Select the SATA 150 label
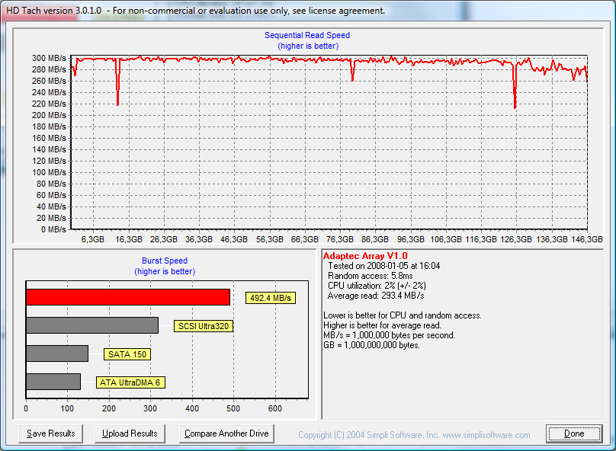The width and height of the screenshot is (616, 451). [127, 354]
